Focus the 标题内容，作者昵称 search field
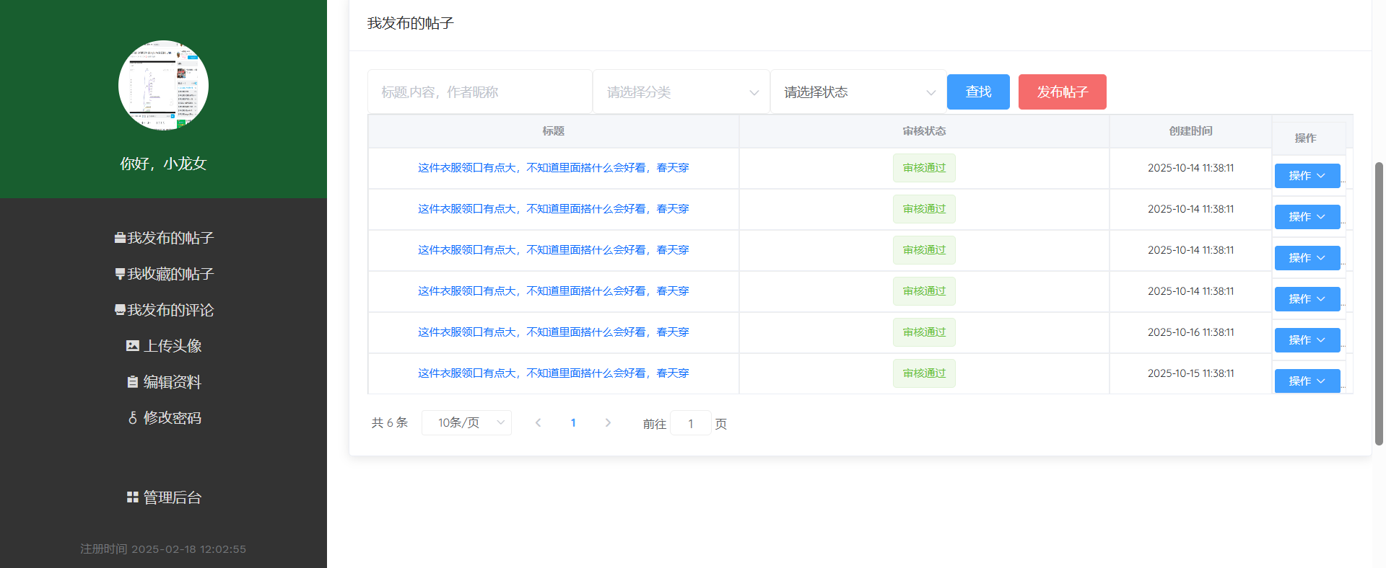 [x=480, y=92]
